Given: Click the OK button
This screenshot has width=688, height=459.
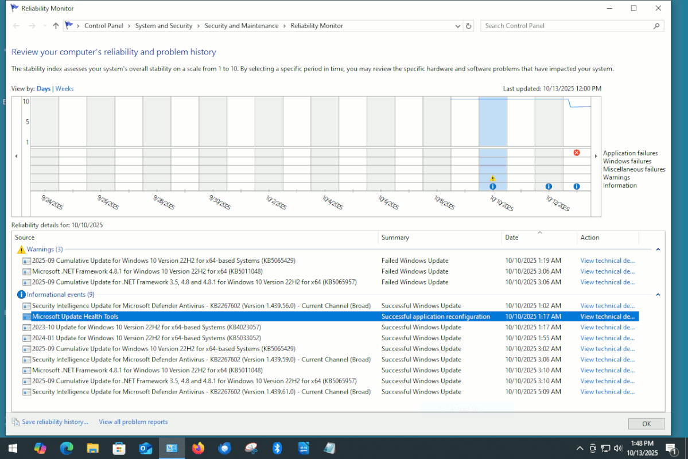Looking at the screenshot, I should point(646,423).
